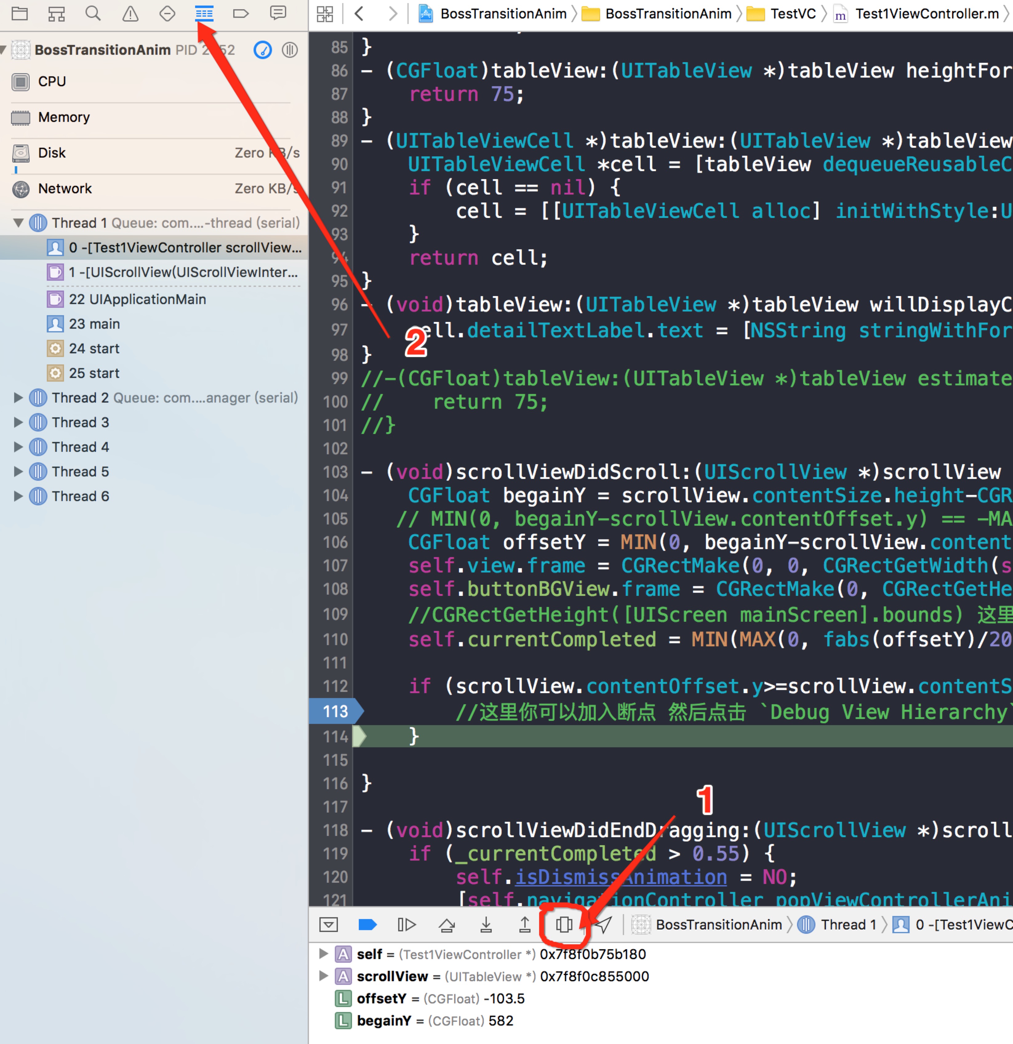The height and width of the screenshot is (1044, 1013).
Task: Select the 23 main stack frame
Action: coord(94,324)
